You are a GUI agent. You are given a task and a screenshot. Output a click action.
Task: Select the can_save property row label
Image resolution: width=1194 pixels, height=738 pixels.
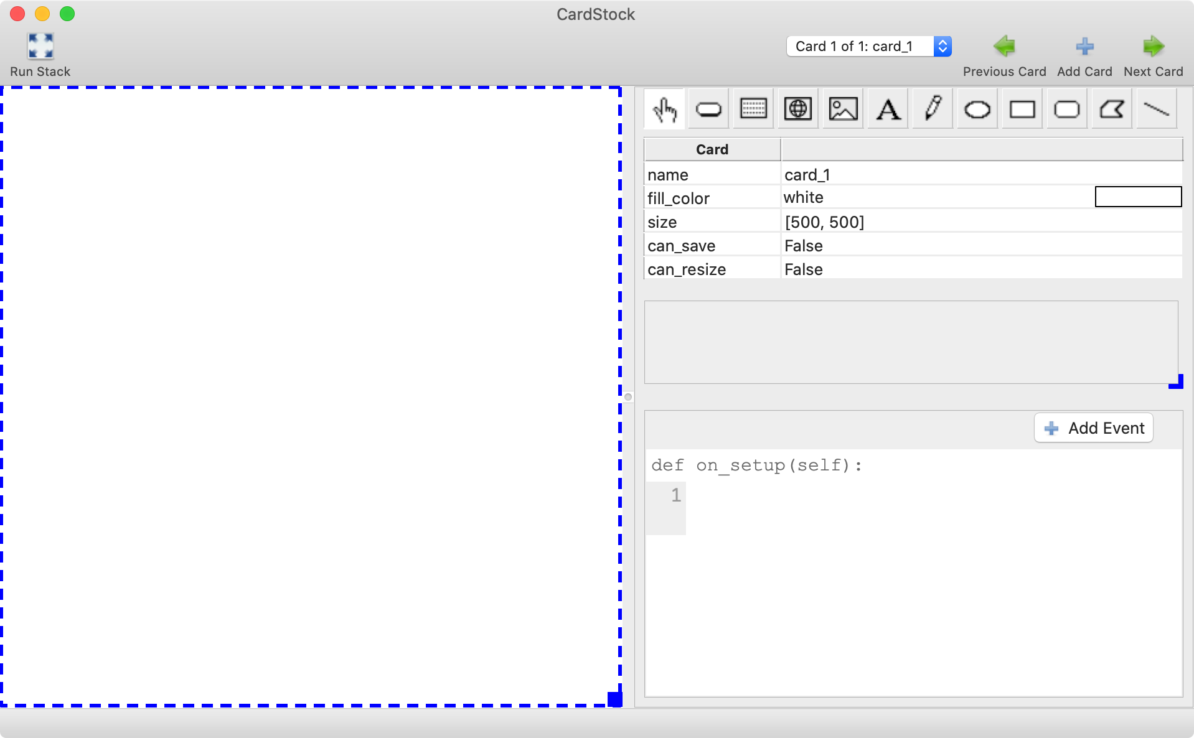coord(712,246)
